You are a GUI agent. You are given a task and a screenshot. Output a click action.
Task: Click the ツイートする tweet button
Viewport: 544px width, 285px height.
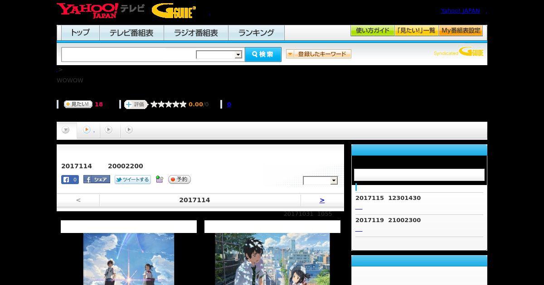132,180
